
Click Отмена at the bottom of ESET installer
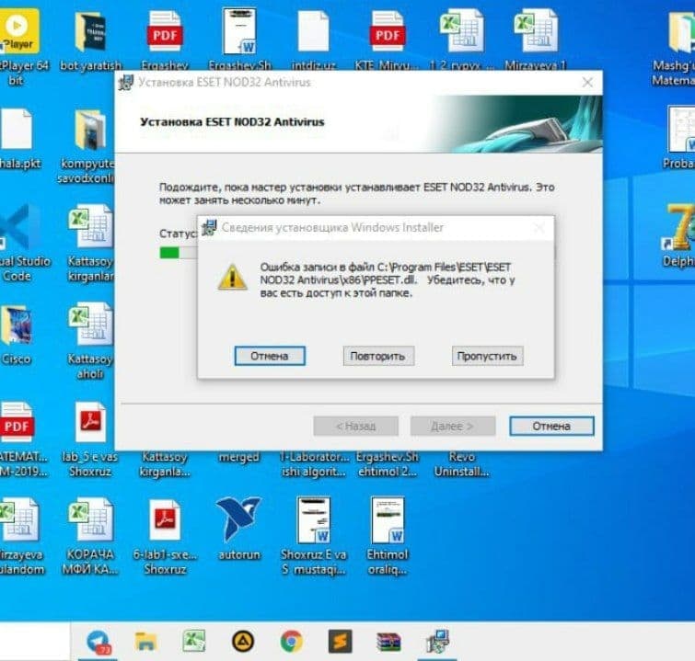pyautogui.click(x=551, y=426)
